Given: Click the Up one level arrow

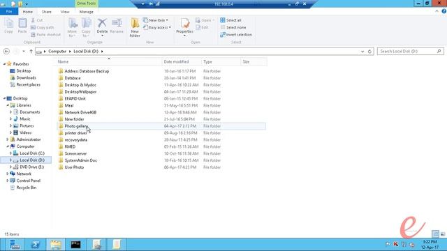Looking at the screenshot, I should click(31, 51).
